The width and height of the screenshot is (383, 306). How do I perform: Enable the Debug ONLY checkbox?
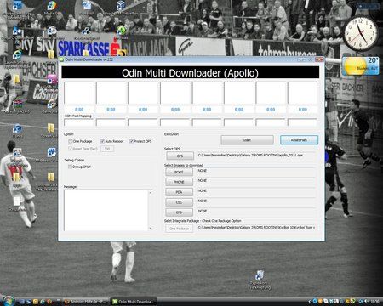(x=70, y=167)
